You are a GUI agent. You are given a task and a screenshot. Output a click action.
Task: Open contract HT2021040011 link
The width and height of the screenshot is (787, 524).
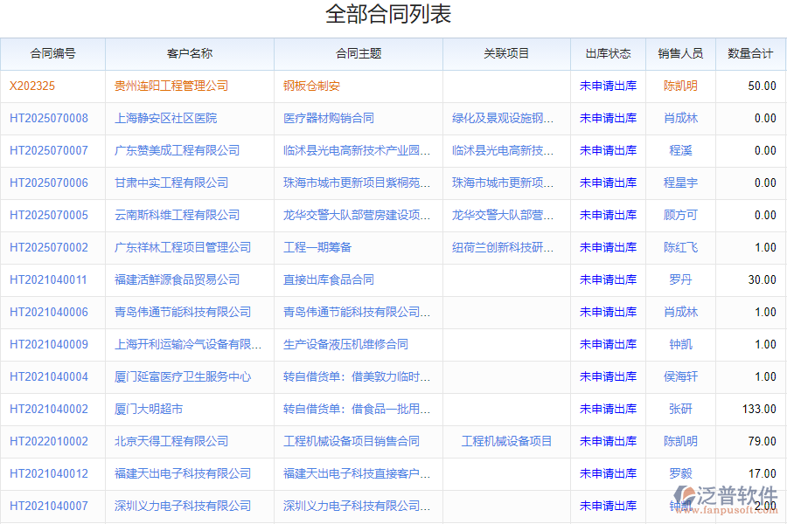pyautogui.click(x=49, y=279)
